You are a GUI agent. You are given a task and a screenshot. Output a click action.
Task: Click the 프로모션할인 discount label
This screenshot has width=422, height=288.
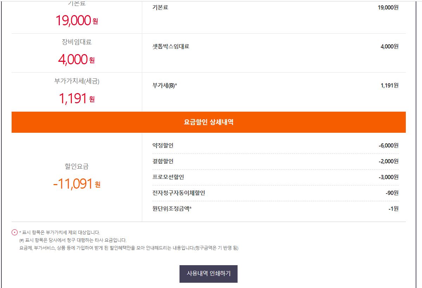[x=168, y=177]
